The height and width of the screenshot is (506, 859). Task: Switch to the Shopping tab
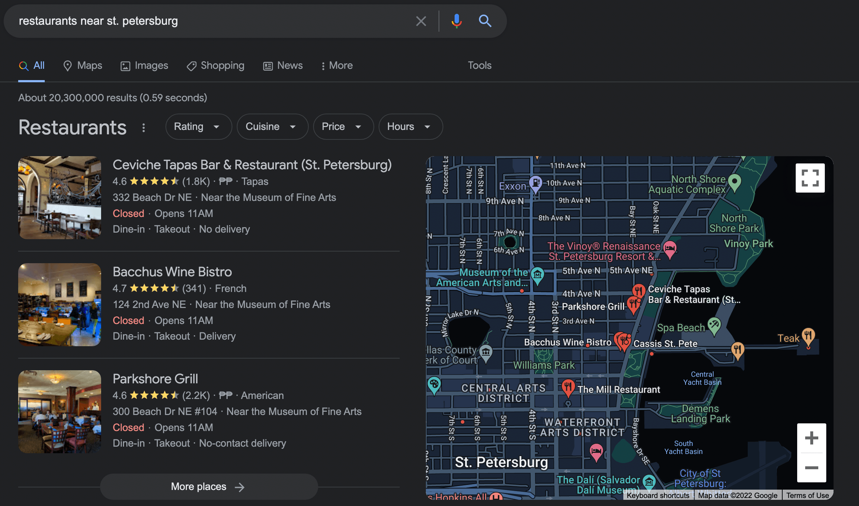[x=215, y=66]
